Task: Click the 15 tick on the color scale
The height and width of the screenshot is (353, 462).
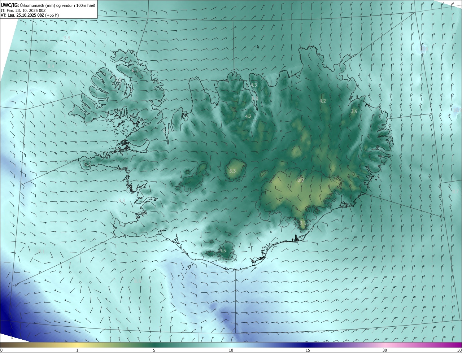Action: pos(308,350)
